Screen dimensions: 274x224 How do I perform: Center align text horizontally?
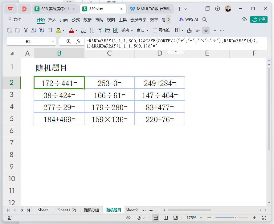coord(206,30)
